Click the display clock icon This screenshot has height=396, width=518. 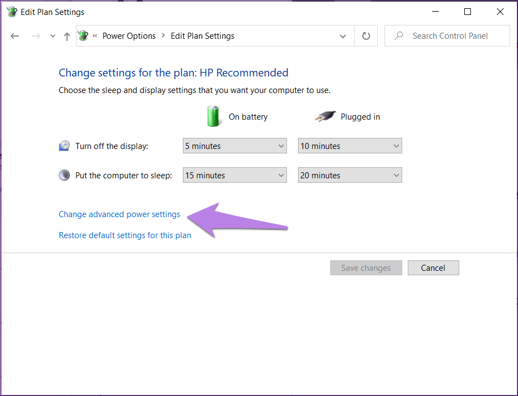(x=64, y=146)
